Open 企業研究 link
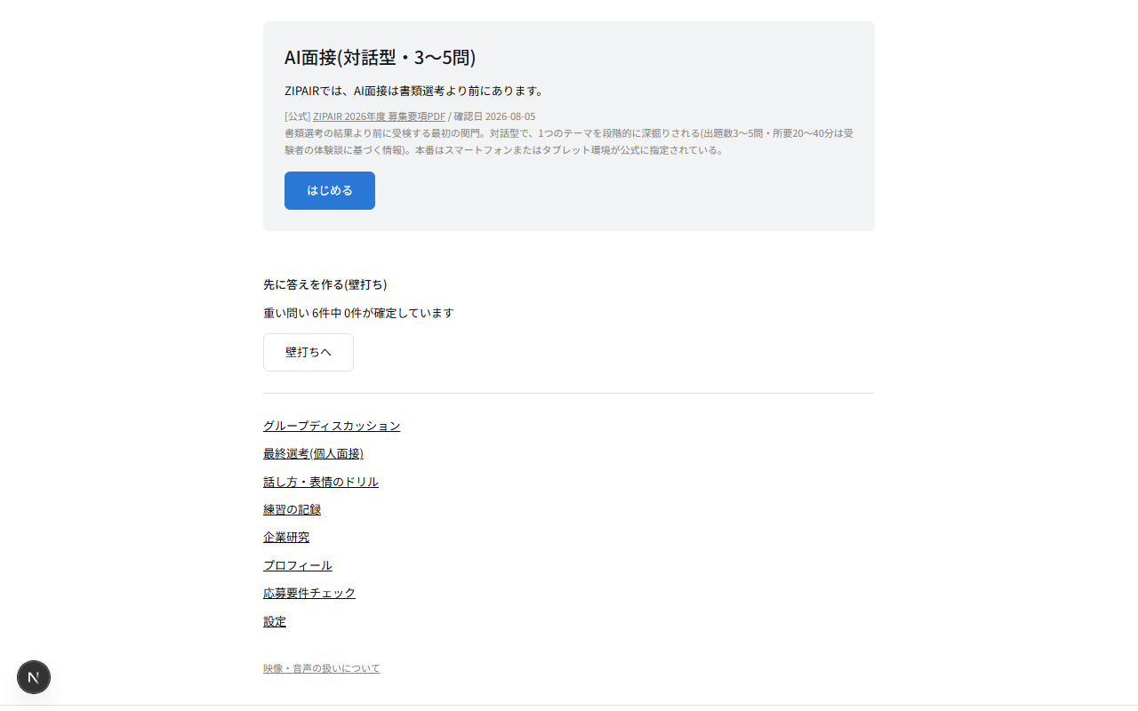Screen dimensions: 1138x711 tap(286, 537)
